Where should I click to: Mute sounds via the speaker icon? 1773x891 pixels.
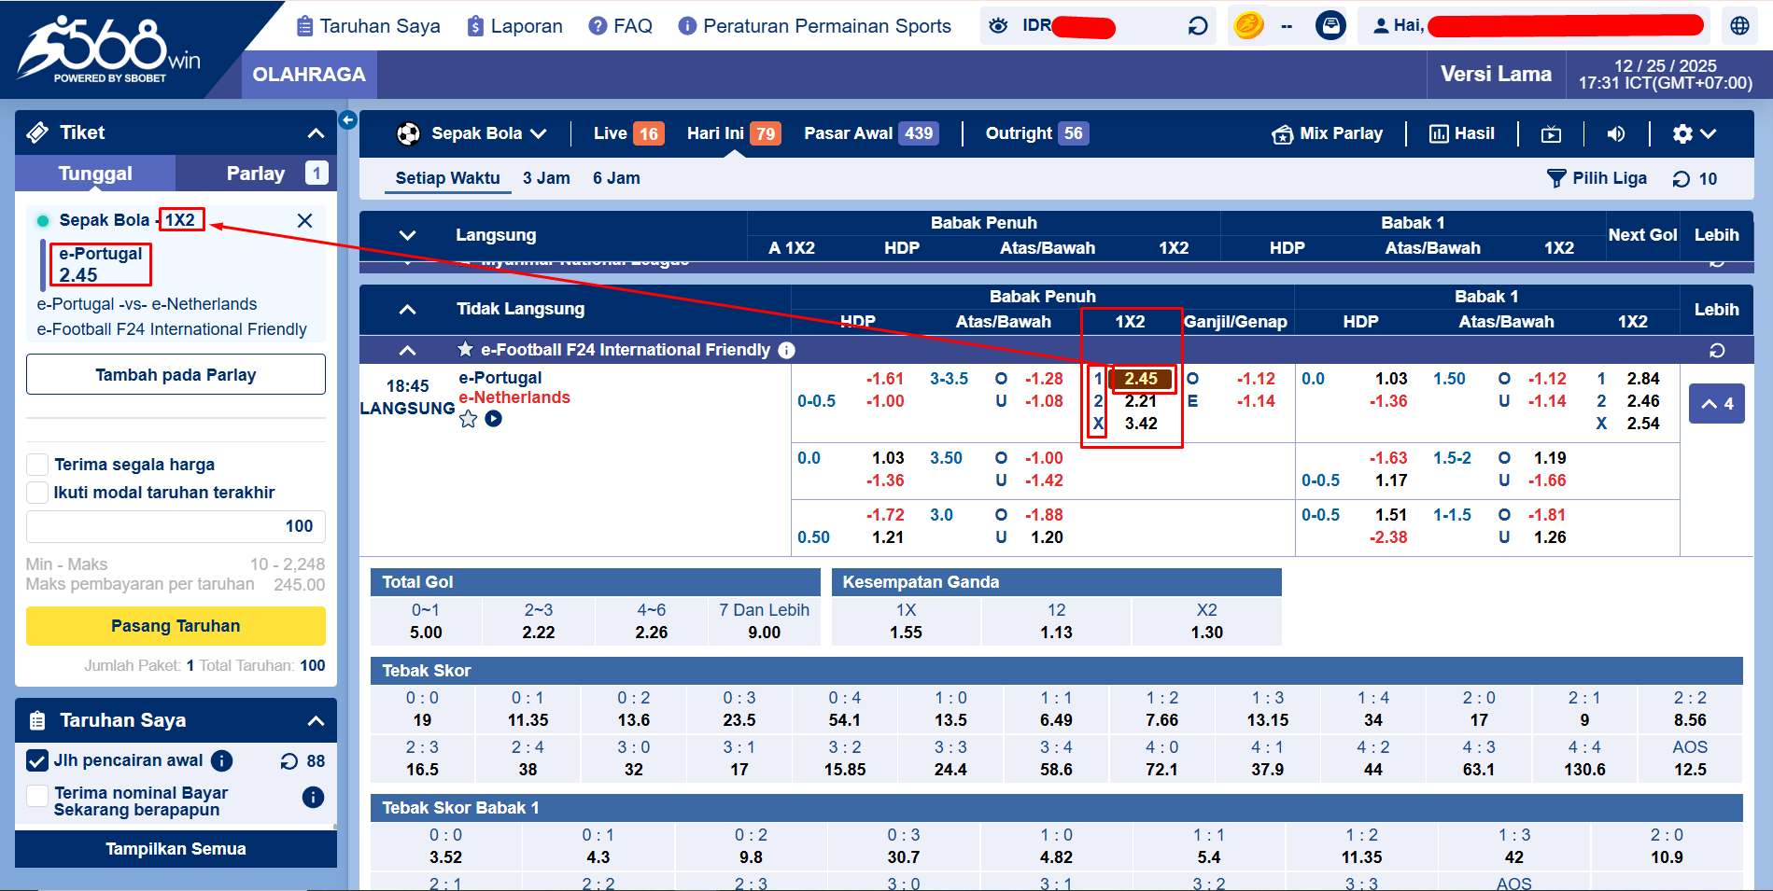point(1616,133)
